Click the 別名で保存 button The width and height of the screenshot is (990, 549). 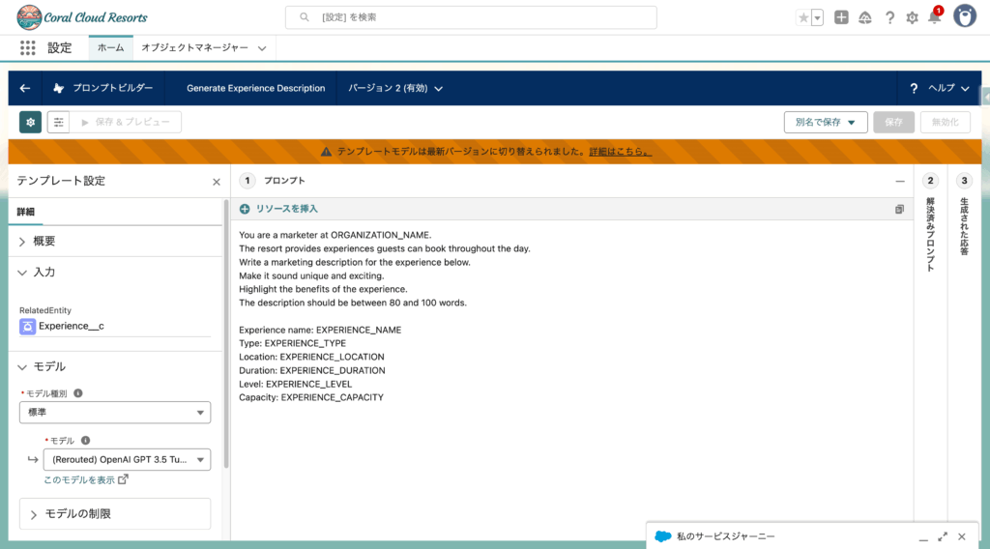click(825, 122)
